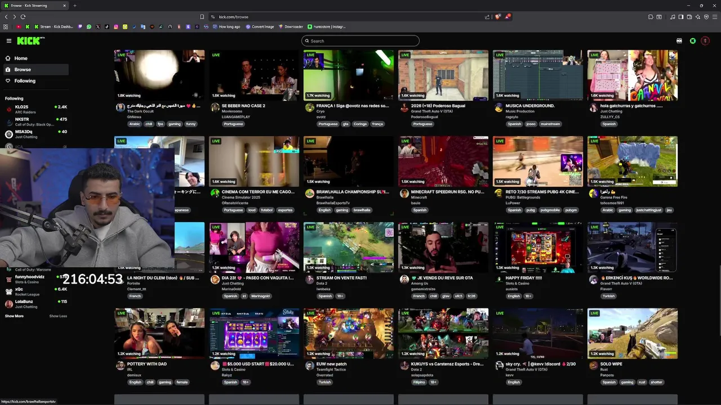Open 'BRAWLHALLA CHAMPIONSHIP' stream title

tap(353, 192)
